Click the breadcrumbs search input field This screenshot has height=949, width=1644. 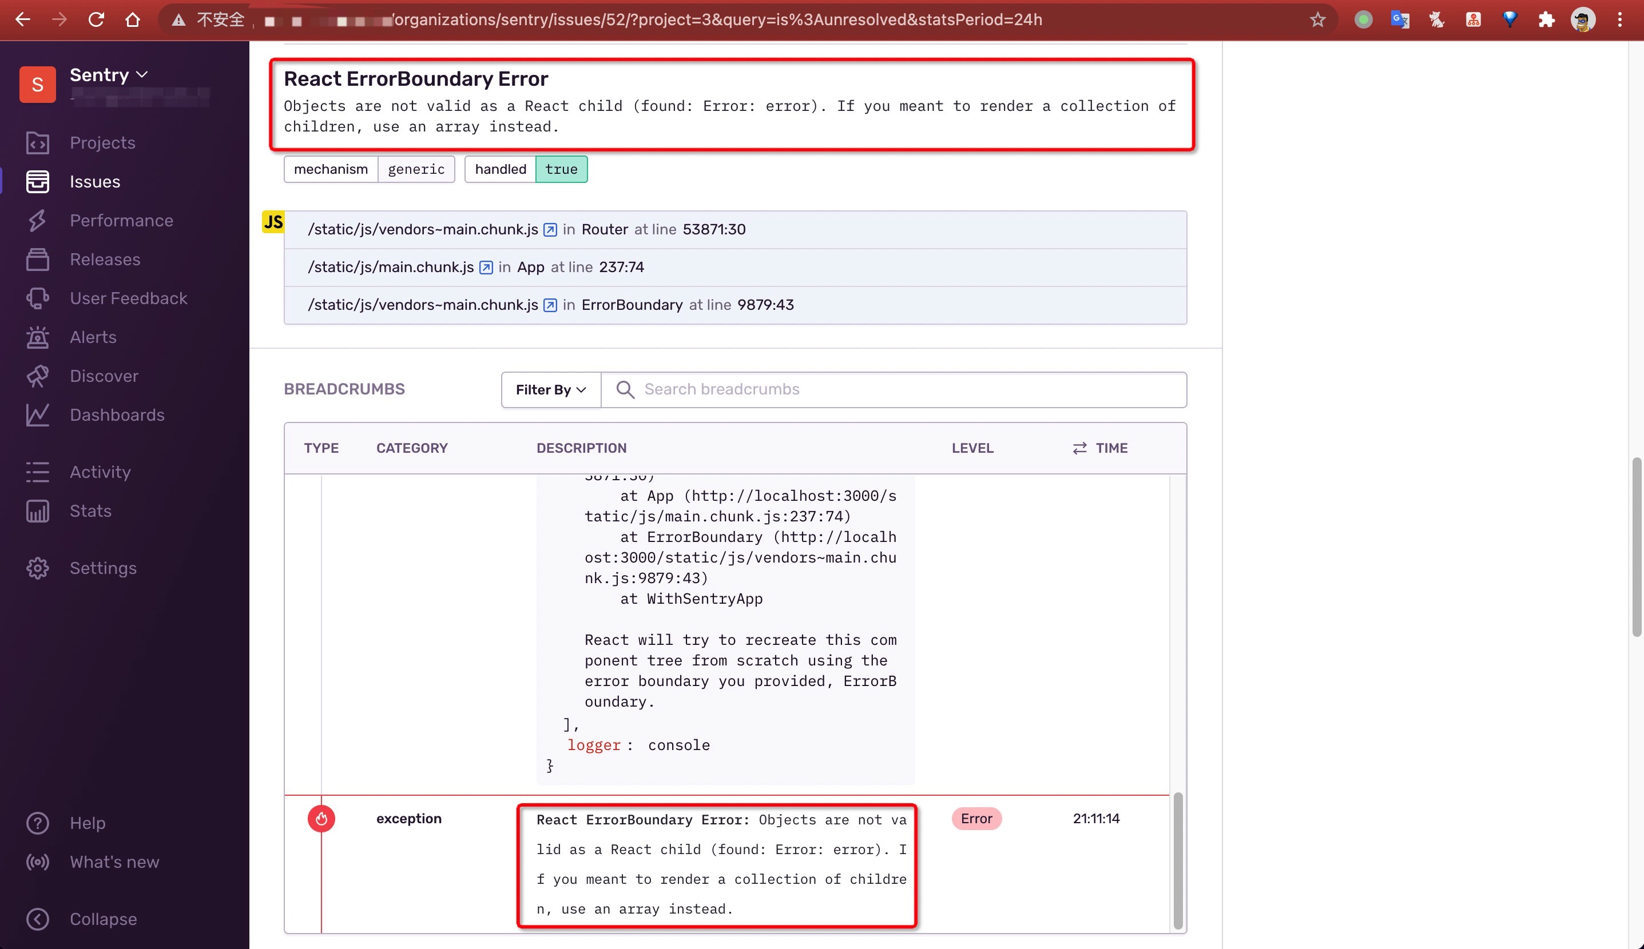tap(892, 389)
